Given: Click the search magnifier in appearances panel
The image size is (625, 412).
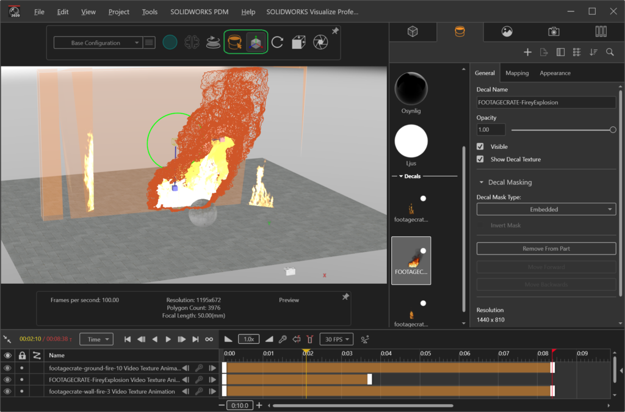Looking at the screenshot, I should pos(609,52).
